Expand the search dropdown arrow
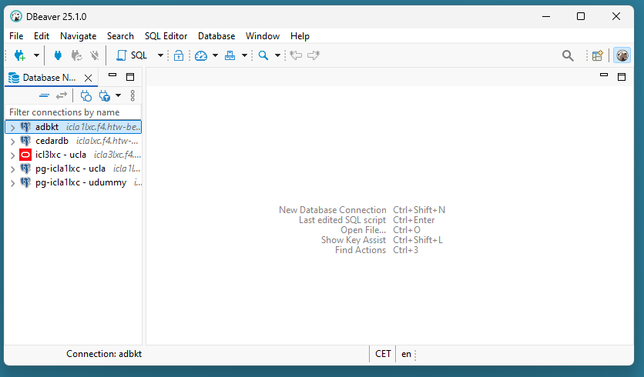The image size is (644, 377). pos(277,55)
